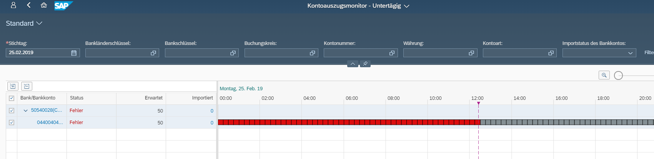Open the Stichtag calendar date picker

pos(74,53)
